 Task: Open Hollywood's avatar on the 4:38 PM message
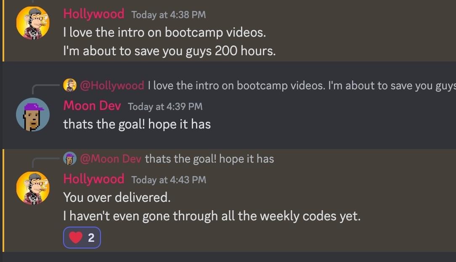(33, 23)
